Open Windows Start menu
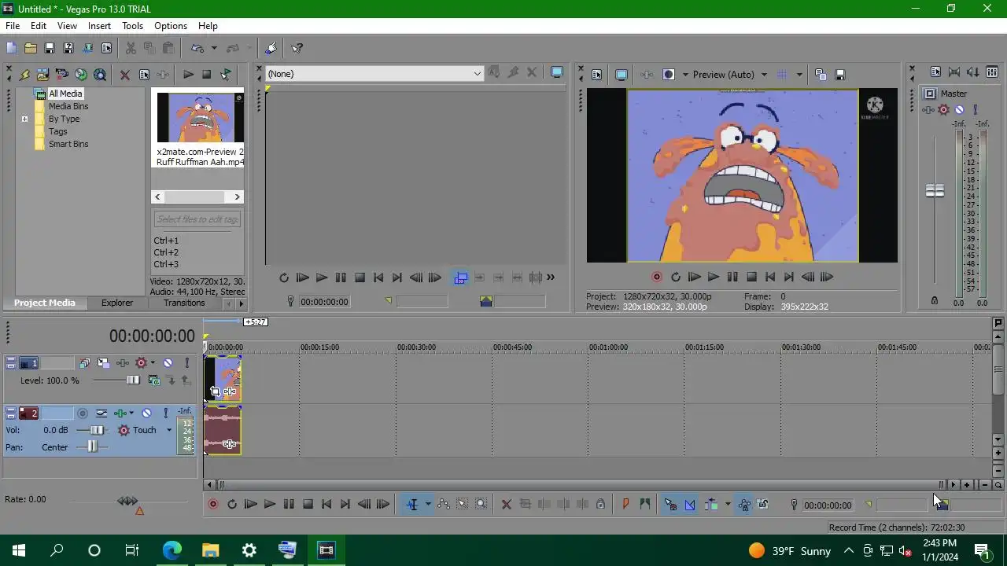The width and height of the screenshot is (1007, 566). [19, 550]
